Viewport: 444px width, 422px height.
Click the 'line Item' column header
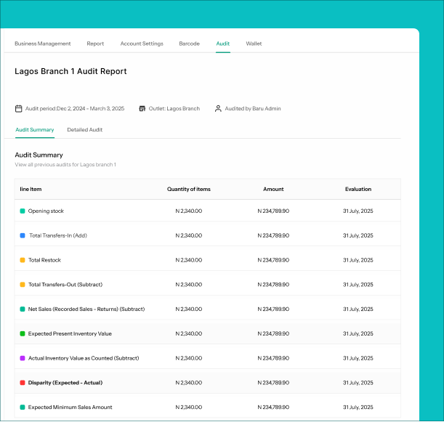tap(31, 189)
